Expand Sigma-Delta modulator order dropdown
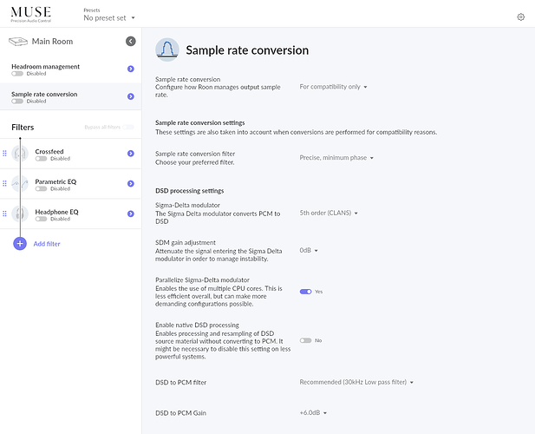The height and width of the screenshot is (434, 535). coord(329,213)
